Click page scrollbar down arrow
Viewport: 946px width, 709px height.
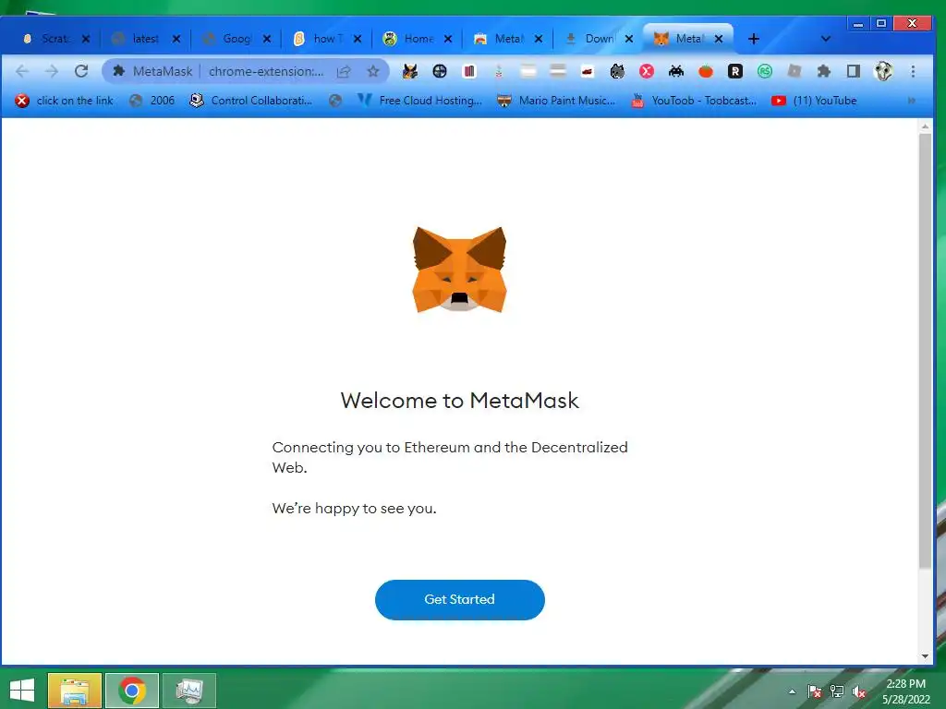(x=925, y=656)
